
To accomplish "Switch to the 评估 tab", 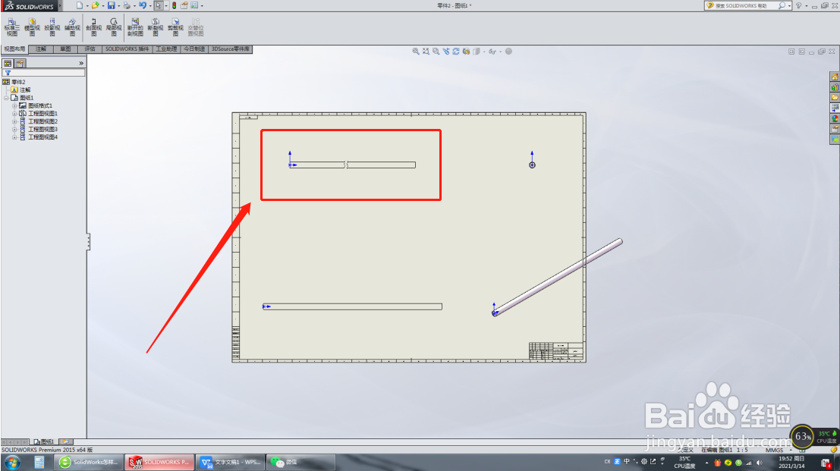I will pos(90,49).
